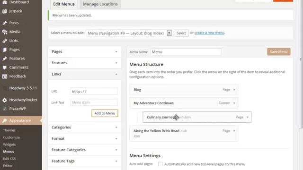Expand the Blog menu item options
This screenshot has height=170, width=303.
tap(234, 90)
